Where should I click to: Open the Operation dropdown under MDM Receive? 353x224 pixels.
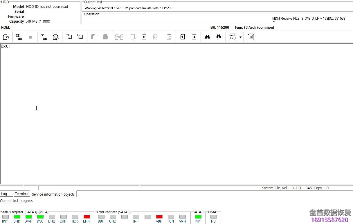pos(273,21)
